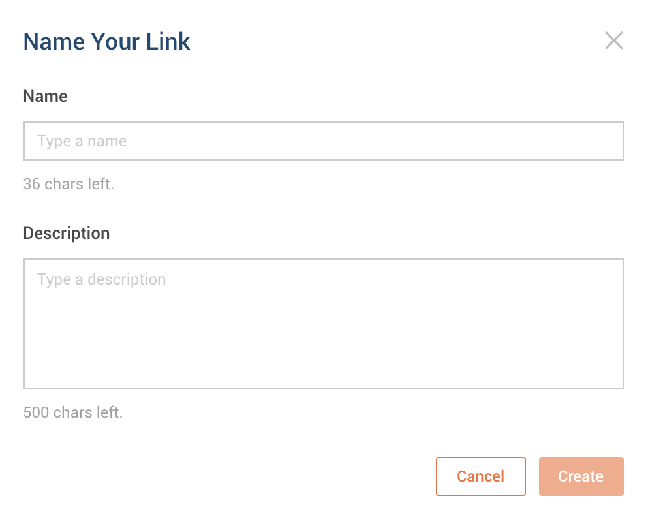Click the description character counter
This screenshot has width=646, height=513.
click(x=73, y=412)
